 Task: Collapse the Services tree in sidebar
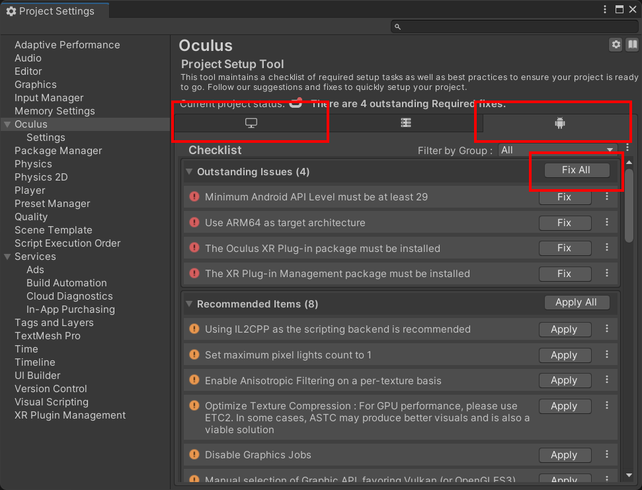(x=7, y=257)
